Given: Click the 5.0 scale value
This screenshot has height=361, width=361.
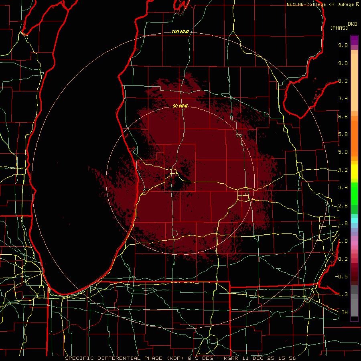Looking at the screenshot, I should click(343, 152).
